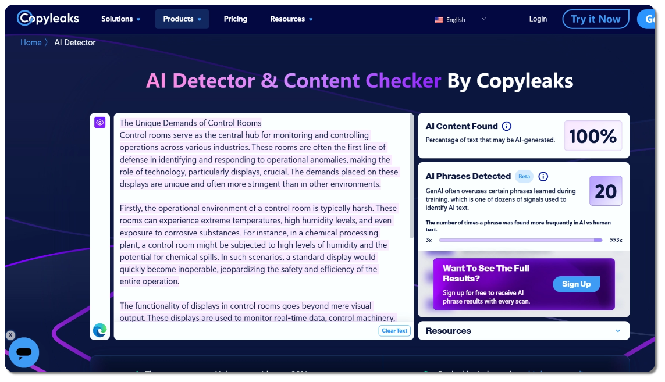Open the blue chat bubble widget
Screen dimensions: 665x382
[24, 352]
